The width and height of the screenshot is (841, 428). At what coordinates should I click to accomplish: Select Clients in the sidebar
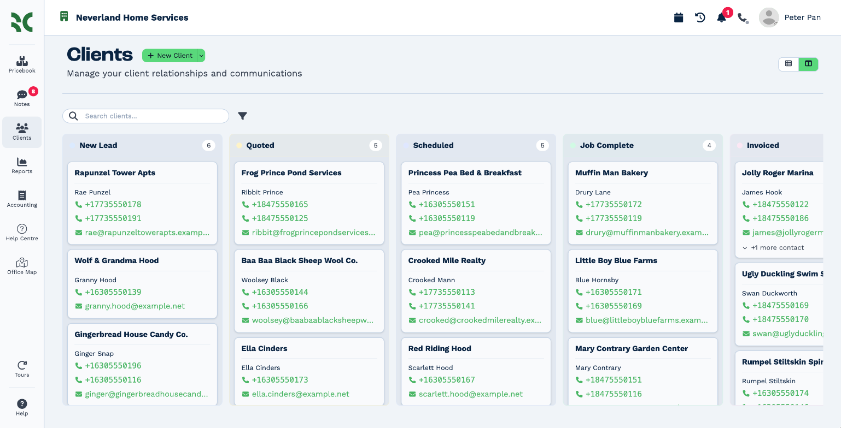[22, 132]
